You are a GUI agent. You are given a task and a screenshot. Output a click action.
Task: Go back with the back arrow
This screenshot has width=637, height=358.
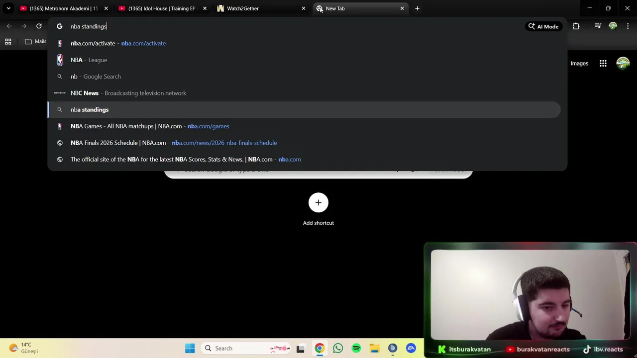pyautogui.click(x=9, y=26)
